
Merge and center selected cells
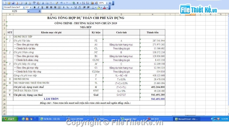[59, 7]
